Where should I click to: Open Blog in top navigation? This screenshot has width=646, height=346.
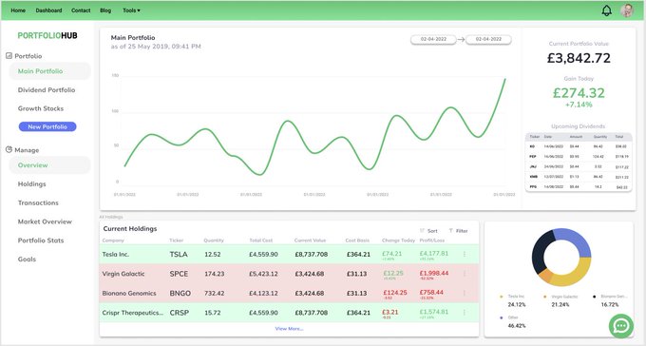105,10
